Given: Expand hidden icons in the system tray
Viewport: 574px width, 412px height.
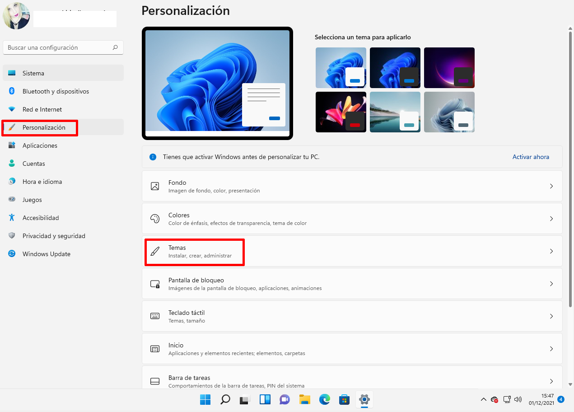Looking at the screenshot, I should (x=483, y=399).
